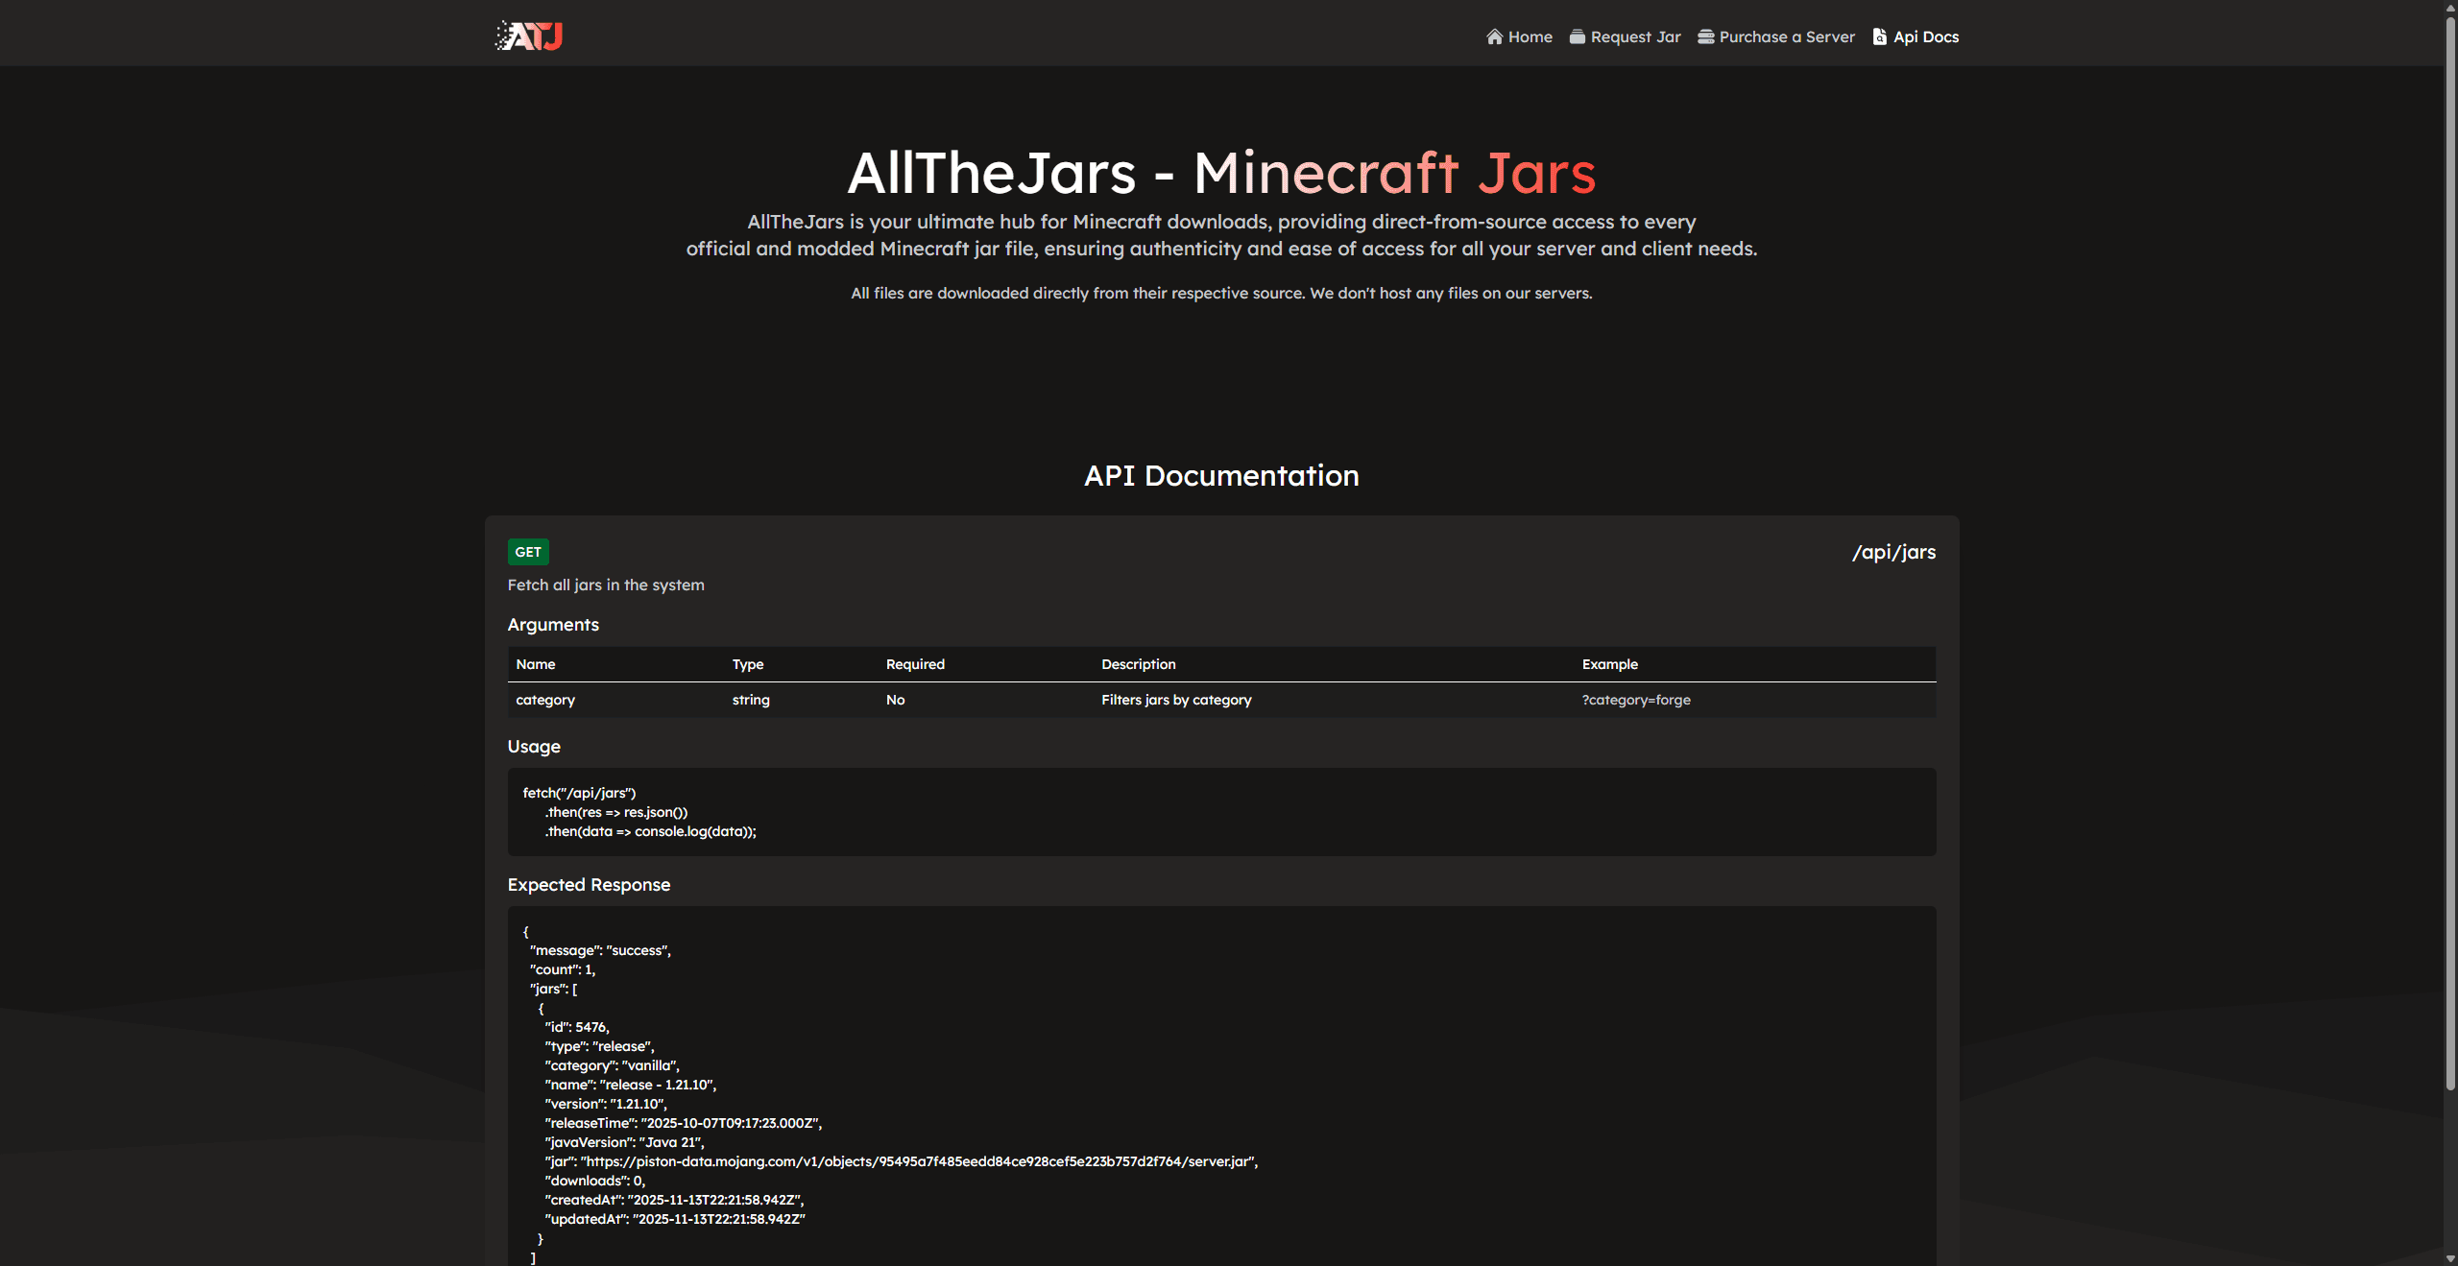Click the "message": "success" line
The width and height of the screenshot is (2458, 1266).
tap(600, 950)
